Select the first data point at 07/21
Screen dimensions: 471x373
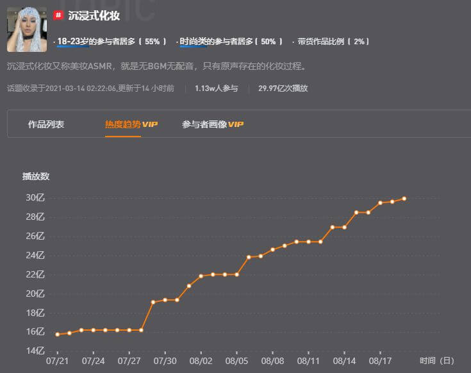coord(58,334)
